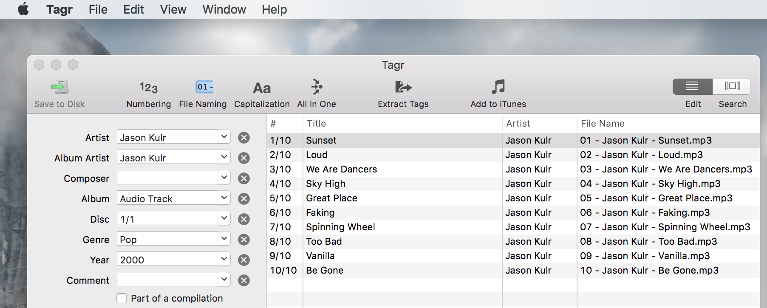The image size is (767, 308).
Task: Click track number 7/10
Action: (x=280, y=227)
